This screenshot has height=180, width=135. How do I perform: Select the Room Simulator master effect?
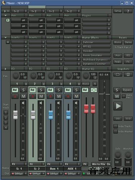click(96, 55)
